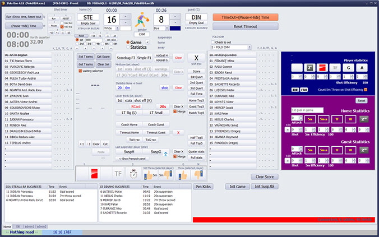The height and width of the screenshot is (237, 379).
Task: Click the 5m button under Guest Statistics
Action: (310, 150)
